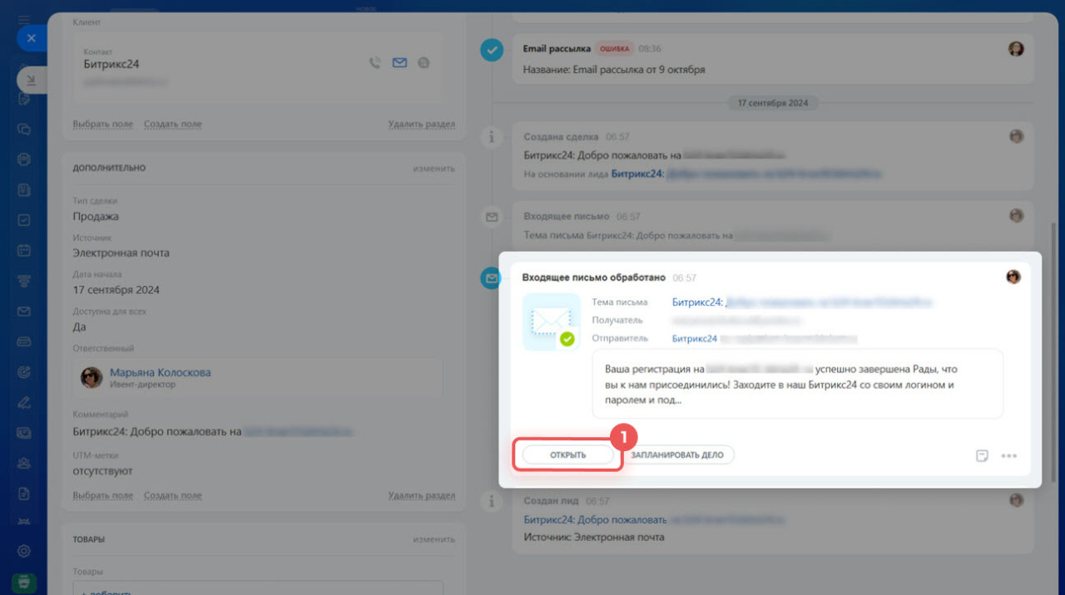This screenshot has width=1065, height=595.
Task: Click Удалить раздел under the Клиент section
Action: pos(421,125)
